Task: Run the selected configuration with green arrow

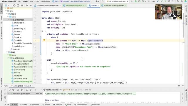Action: click(x=132, y=1)
